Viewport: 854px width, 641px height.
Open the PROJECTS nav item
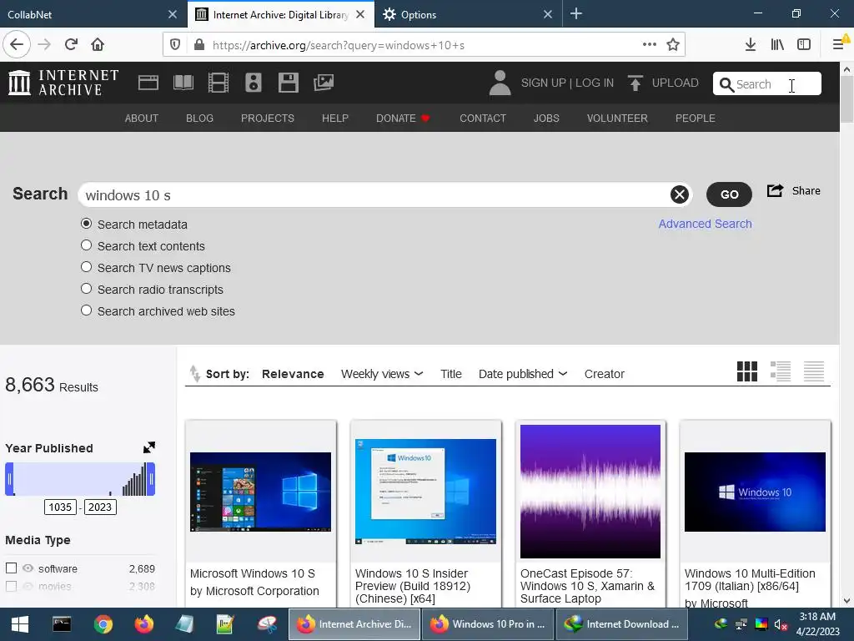click(268, 119)
